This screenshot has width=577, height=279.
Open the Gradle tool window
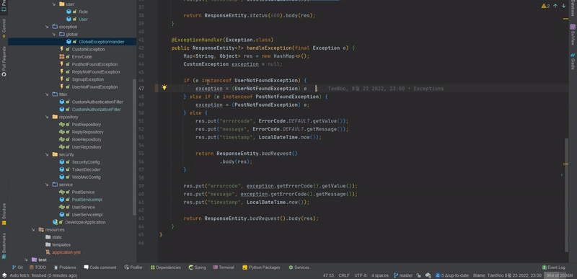click(x=573, y=61)
